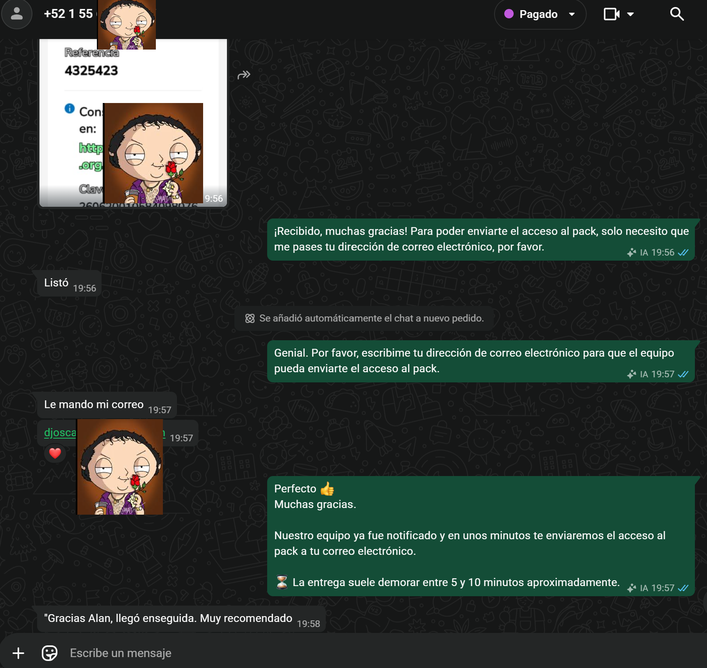
Task: Select the 'Gracias Alan, llegó enseguida' message
Action: (182, 619)
